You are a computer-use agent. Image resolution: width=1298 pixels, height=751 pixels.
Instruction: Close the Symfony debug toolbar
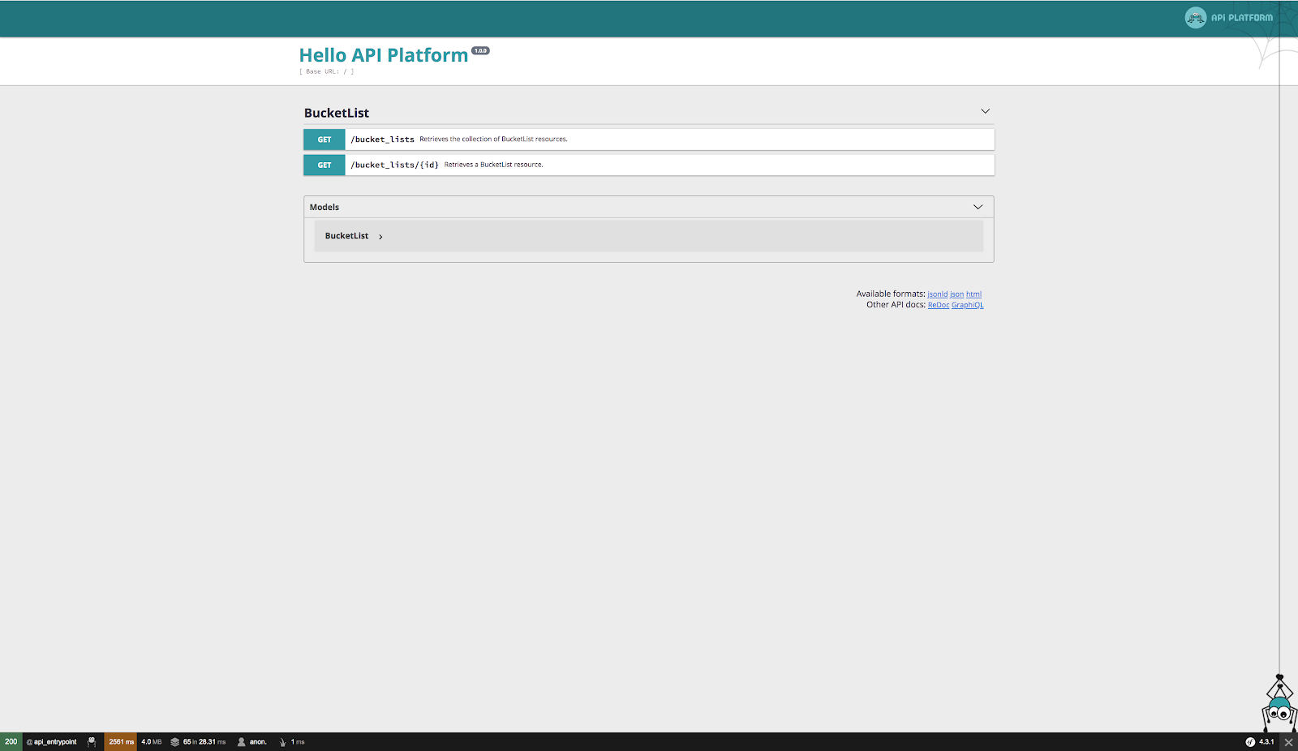pyautogui.click(x=1288, y=741)
